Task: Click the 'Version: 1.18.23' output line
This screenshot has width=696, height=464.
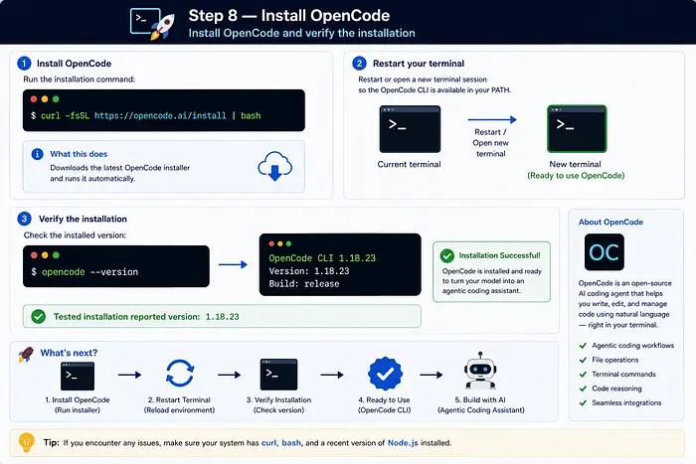Action: tap(309, 271)
